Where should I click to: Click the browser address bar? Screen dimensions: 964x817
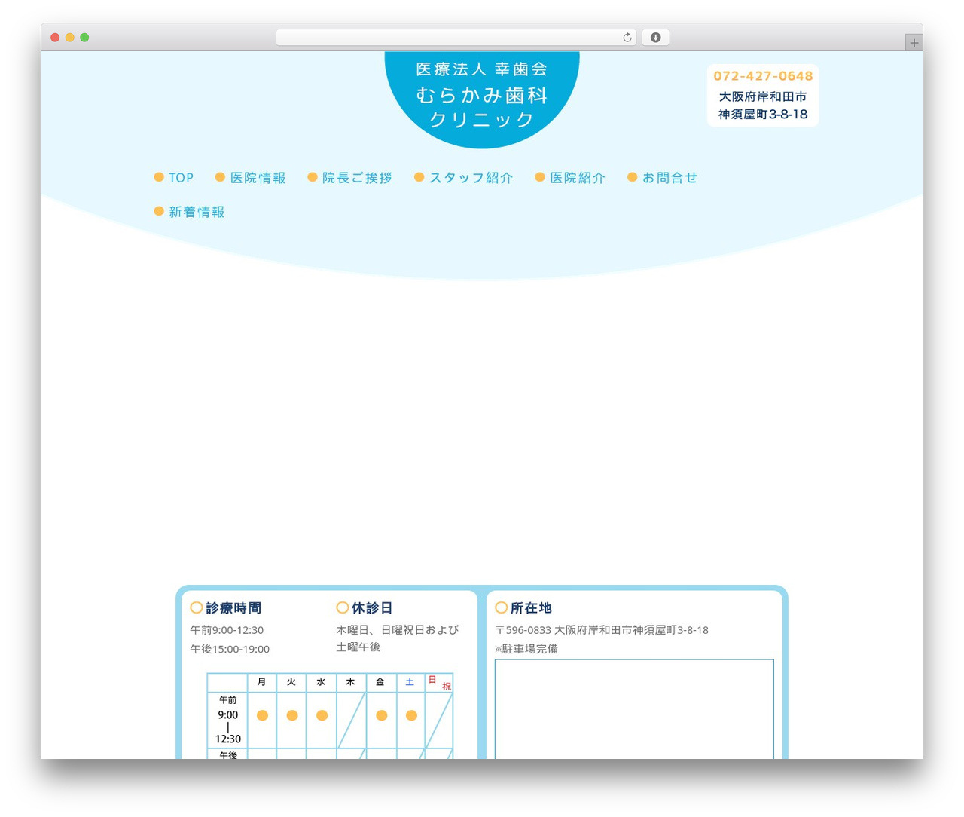click(x=456, y=38)
